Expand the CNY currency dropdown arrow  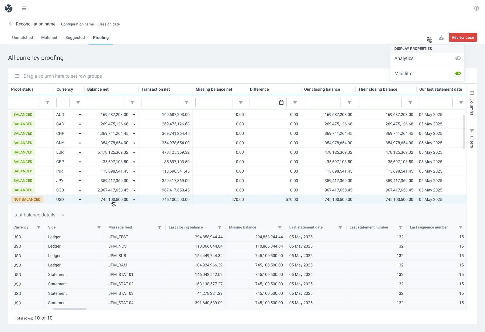[80, 143]
